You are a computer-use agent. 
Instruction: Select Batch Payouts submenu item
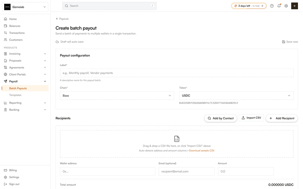25,88
